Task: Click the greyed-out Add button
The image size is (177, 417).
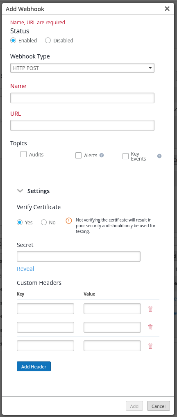Action: pyautogui.click(x=134, y=406)
